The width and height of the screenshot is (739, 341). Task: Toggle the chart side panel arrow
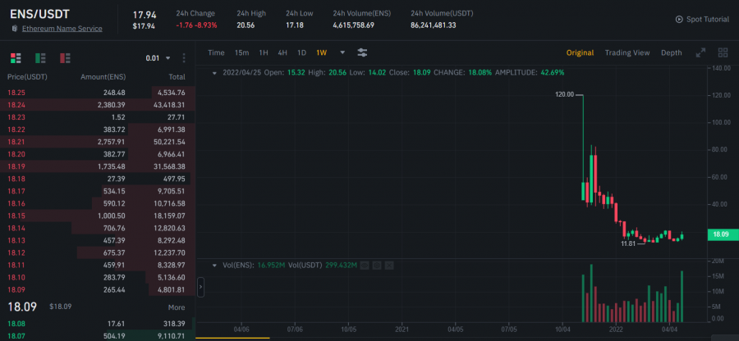tap(201, 287)
